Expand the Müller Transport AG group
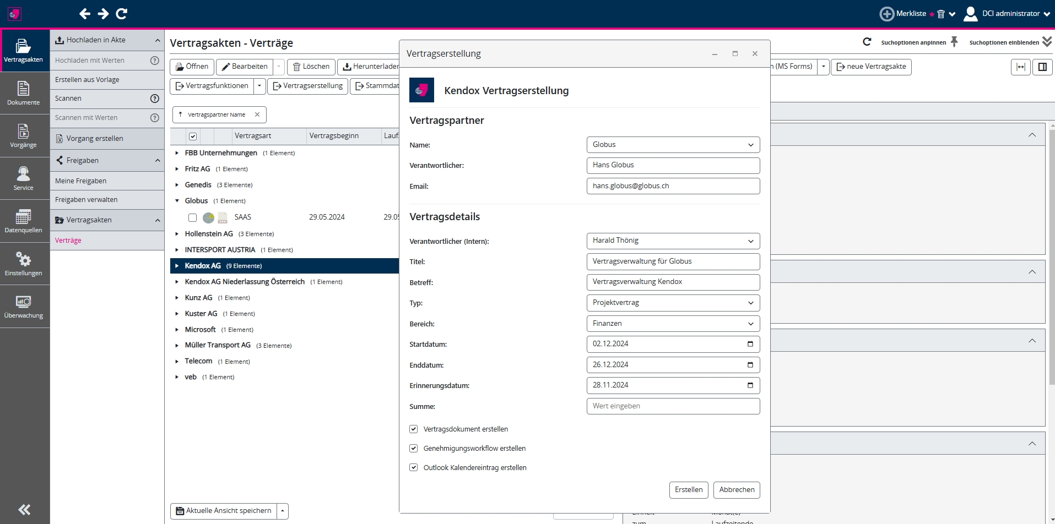The height and width of the screenshot is (524, 1055). [177, 346]
